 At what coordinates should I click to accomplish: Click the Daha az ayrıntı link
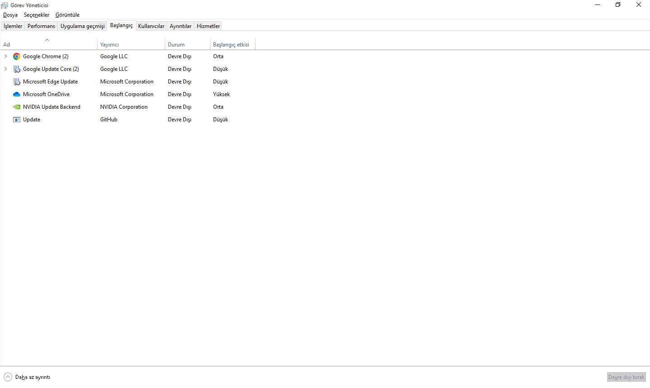[32, 377]
